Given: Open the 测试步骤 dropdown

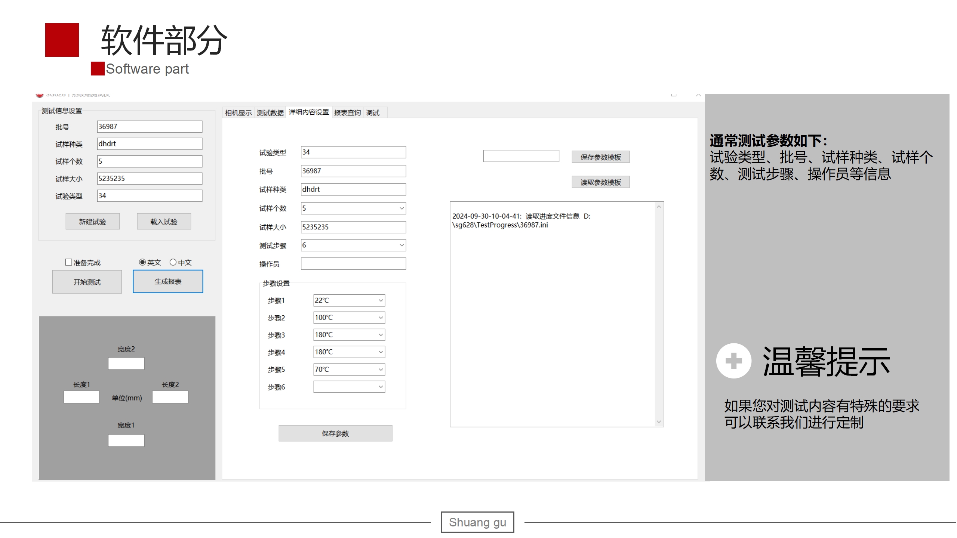Looking at the screenshot, I should pyautogui.click(x=401, y=245).
